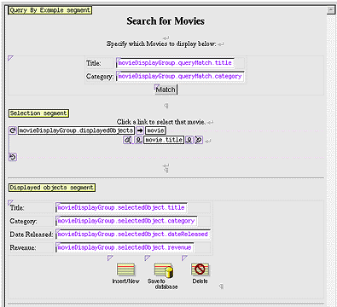Select the last icon right of movie.title
The width and height of the screenshot is (337, 307).
199,140
